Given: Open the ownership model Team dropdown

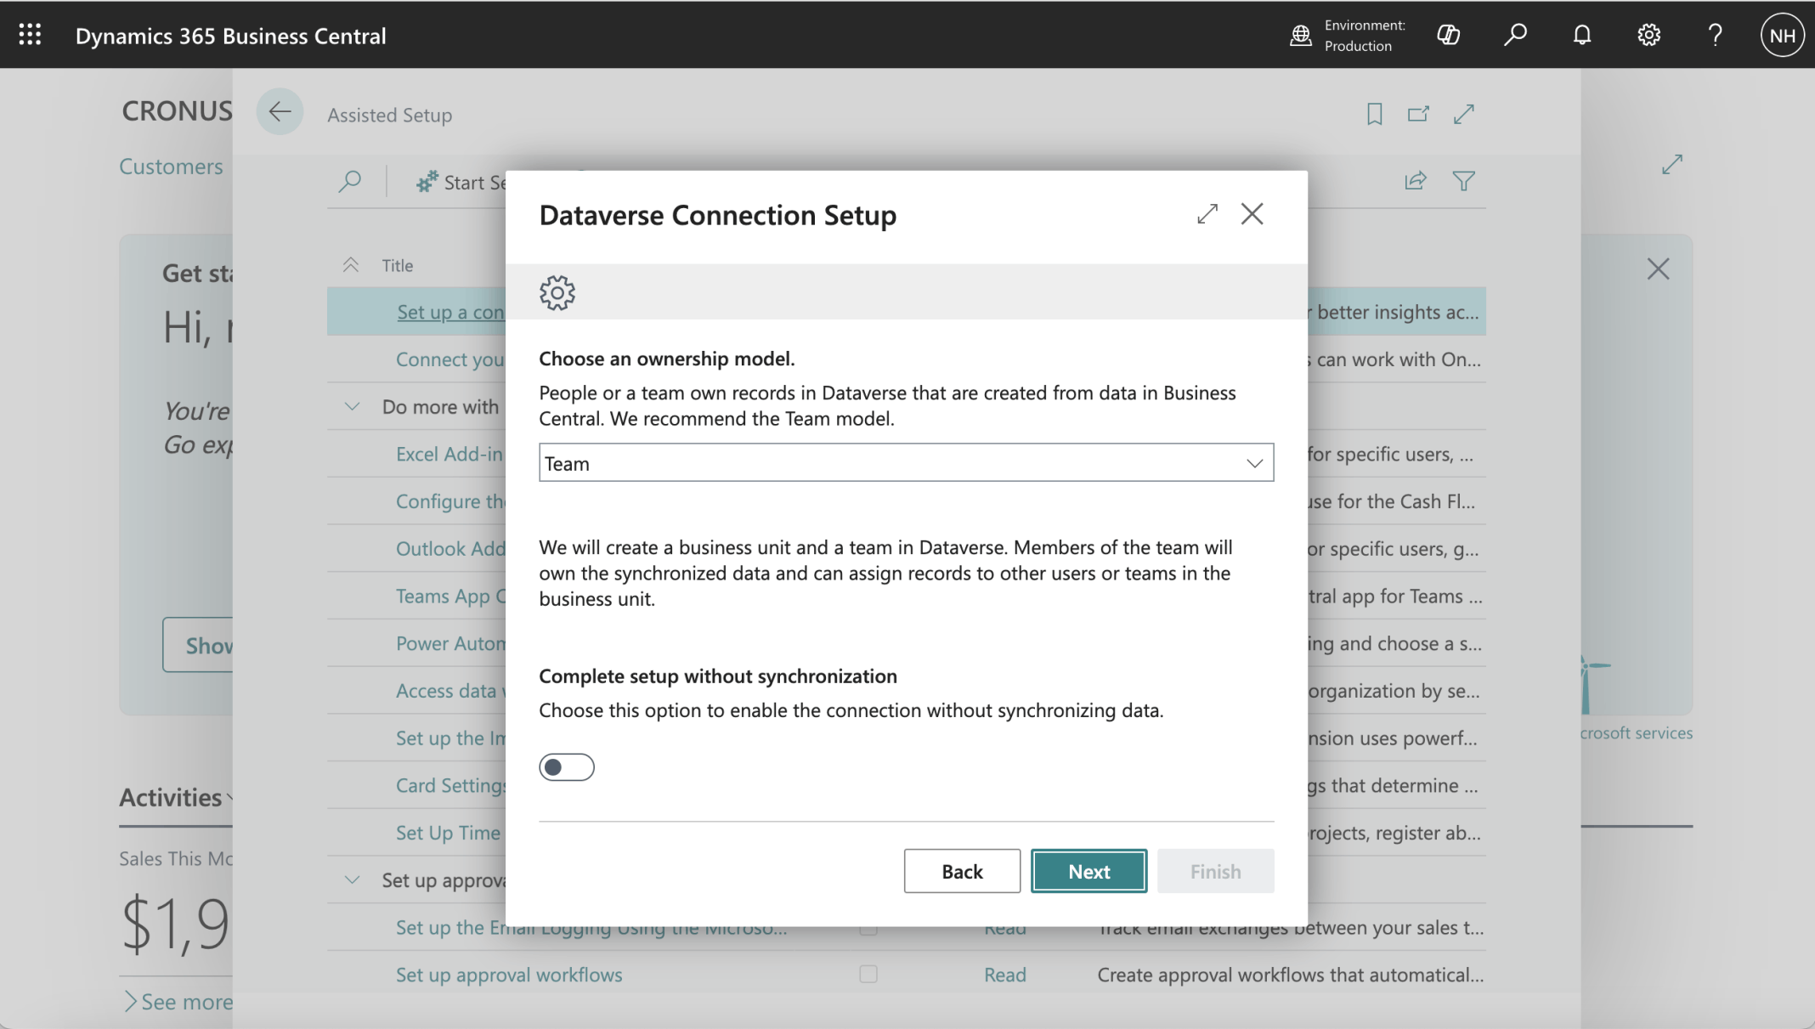Looking at the screenshot, I should [x=906, y=463].
